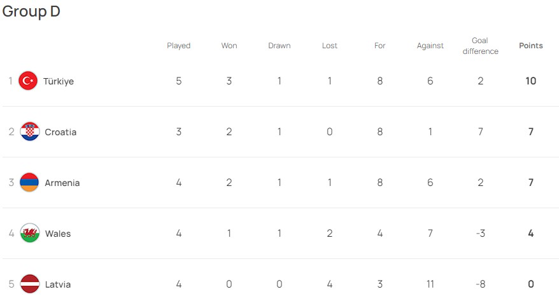The image size is (559, 306).
Task: Click the Points column header
Action: [531, 46]
